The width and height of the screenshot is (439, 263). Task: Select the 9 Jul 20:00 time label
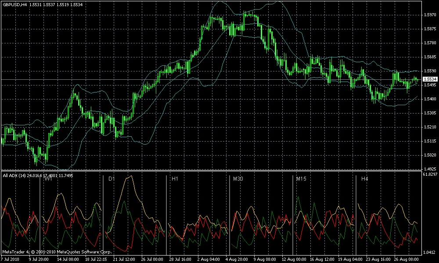39,259
